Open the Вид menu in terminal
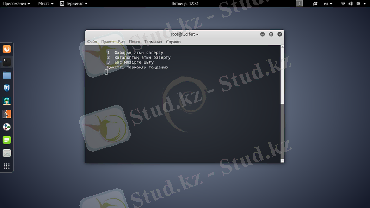Viewport: 370px width, 208px height. click(x=122, y=42)
